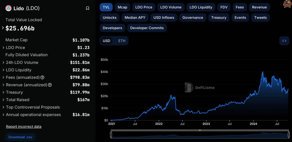Click the avatar icon at top right
The image size is (292, 142).
coord(287,4)
